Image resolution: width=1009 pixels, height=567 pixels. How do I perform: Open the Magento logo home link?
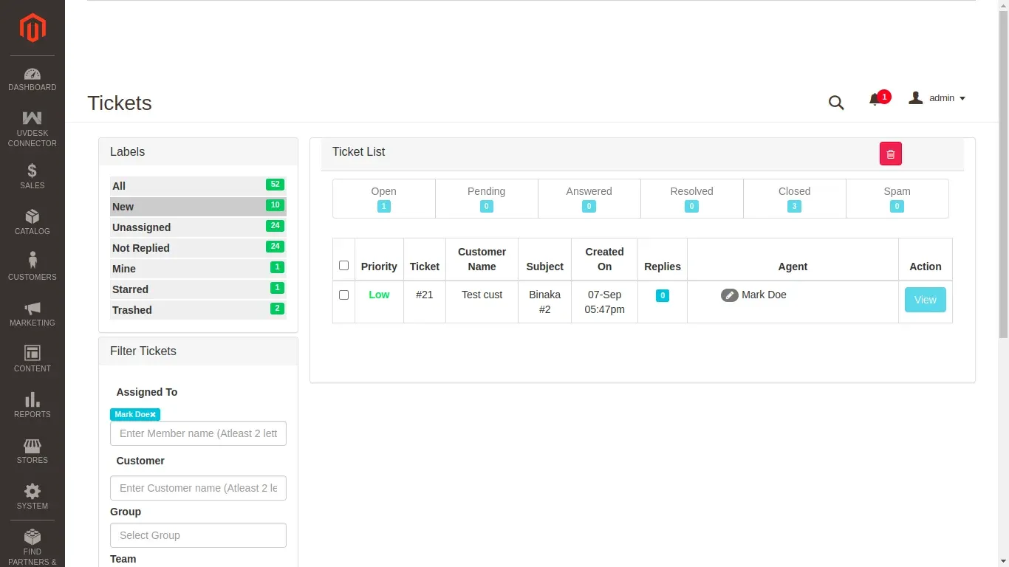(x=33, y=28)
